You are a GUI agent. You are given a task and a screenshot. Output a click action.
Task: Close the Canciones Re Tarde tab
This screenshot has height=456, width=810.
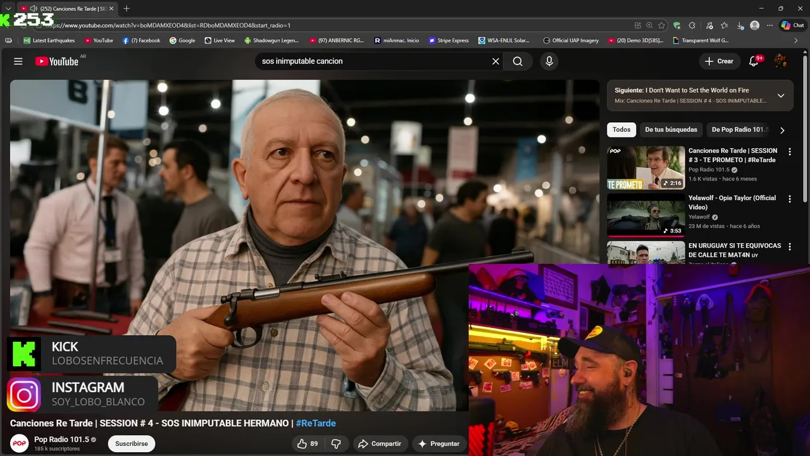pos(112,8)
